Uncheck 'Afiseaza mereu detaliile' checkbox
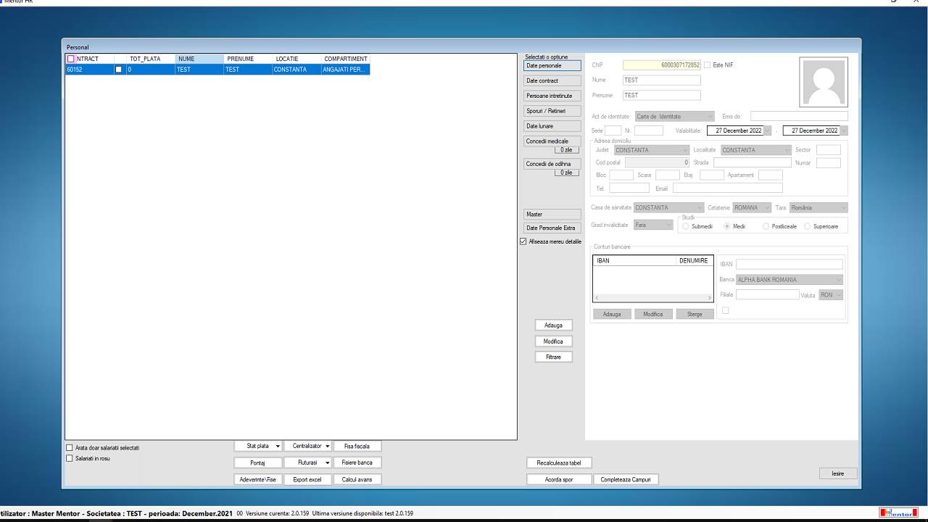The image size is (928, 522). click(x=523, y=241)
